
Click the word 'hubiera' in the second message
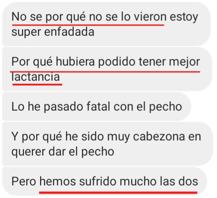point(75,62)
